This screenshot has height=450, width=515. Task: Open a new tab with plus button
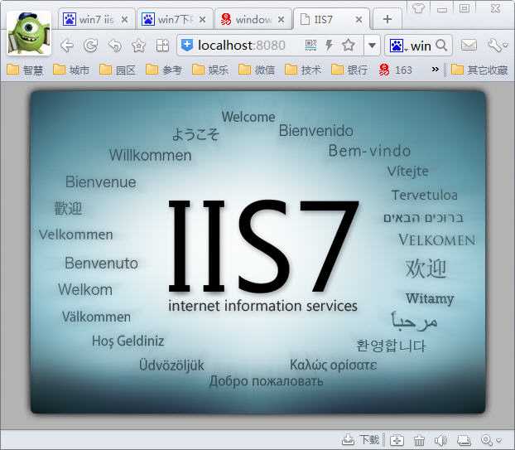(387, 19)
